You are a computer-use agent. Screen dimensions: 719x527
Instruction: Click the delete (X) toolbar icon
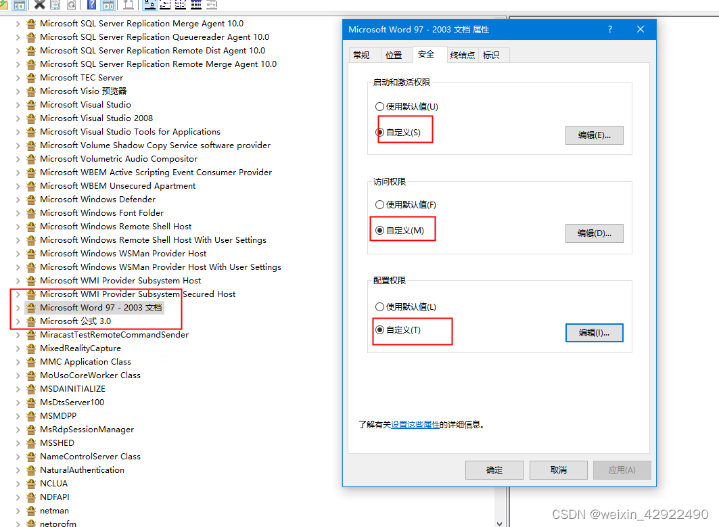(x=39, y=5)
